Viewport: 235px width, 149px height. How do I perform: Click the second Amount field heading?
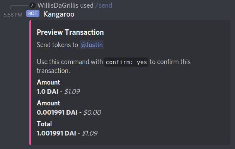48,103
